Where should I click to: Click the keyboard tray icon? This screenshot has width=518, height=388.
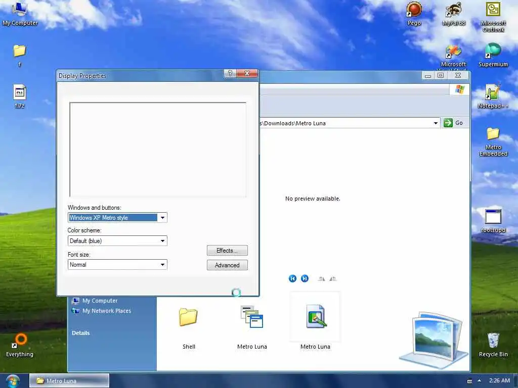pyautogui.click(x=469, y=381)
